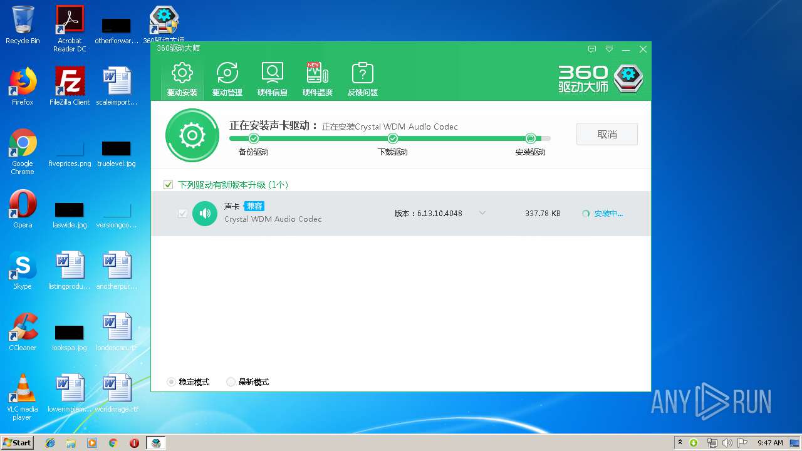Click the 备份驱动 progress step marker
Image resolution: width=802 pixels, height=451 pixels.
[x=254, y=138]
